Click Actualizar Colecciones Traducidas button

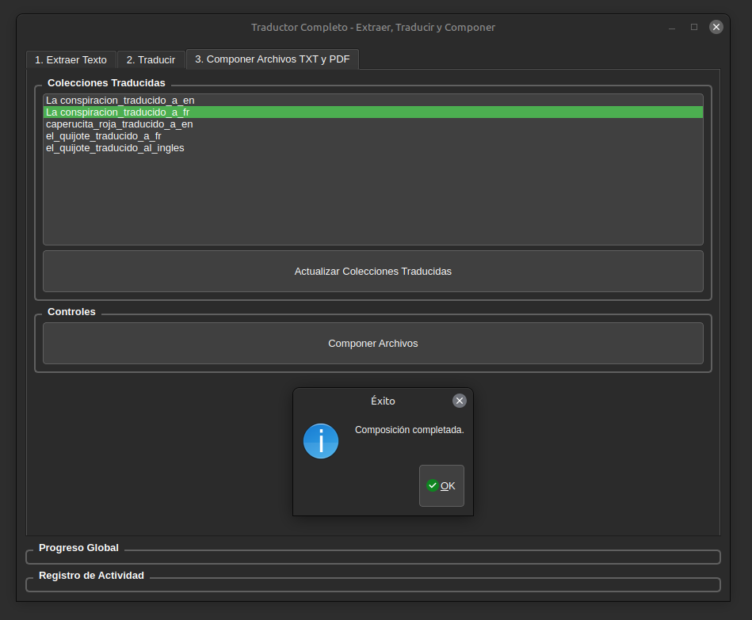point(372,271)
